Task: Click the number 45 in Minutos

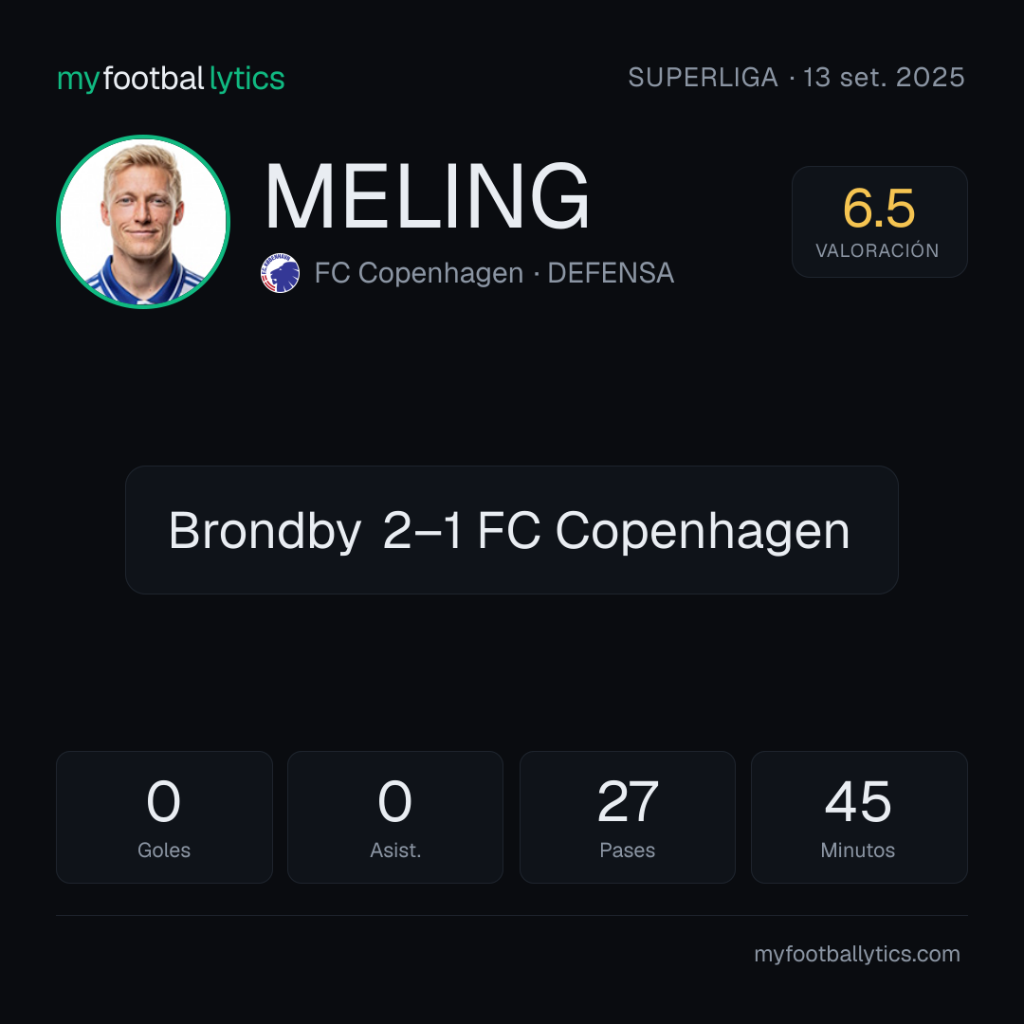Action: click(x=858, y=801)
